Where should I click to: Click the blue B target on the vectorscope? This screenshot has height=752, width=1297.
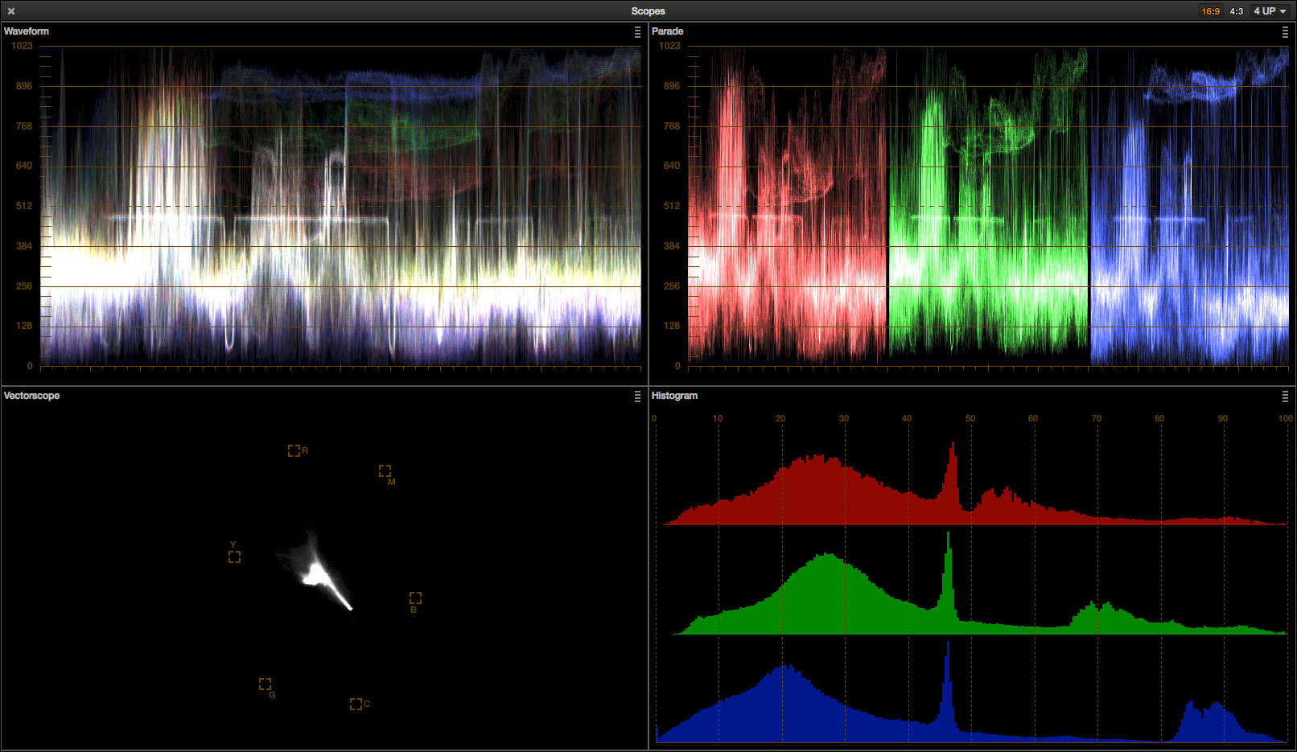pyautogui.click(x=415, y=598)
